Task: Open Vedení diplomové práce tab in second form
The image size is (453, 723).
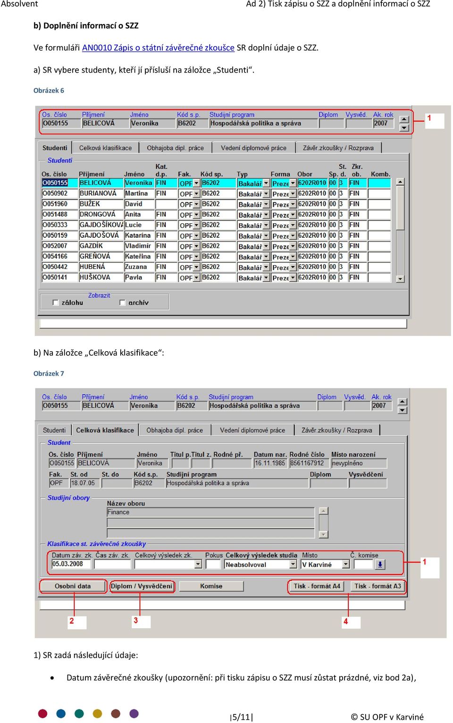Action: pyautogui.click(x=252, y=430)
